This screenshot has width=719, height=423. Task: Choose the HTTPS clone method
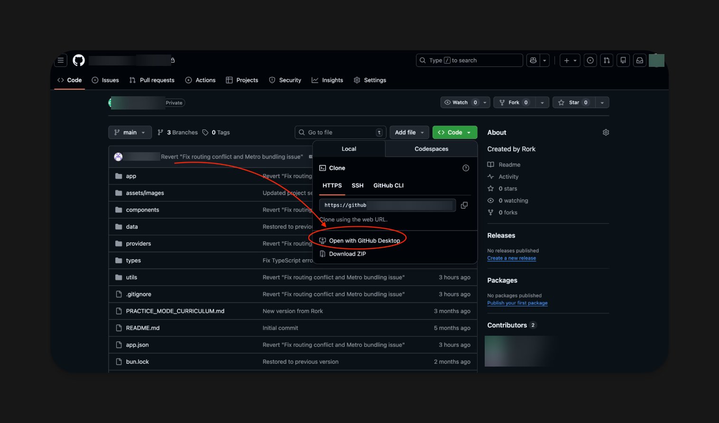[x=332, y=185]
